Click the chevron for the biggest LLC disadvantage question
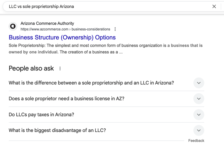Screen dimensions: 224x148 pos(199,130)
